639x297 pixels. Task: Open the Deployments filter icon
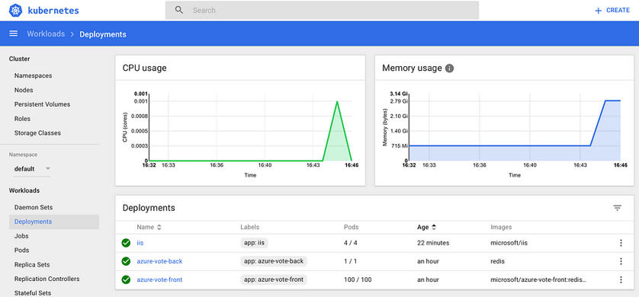coord(618,208)
